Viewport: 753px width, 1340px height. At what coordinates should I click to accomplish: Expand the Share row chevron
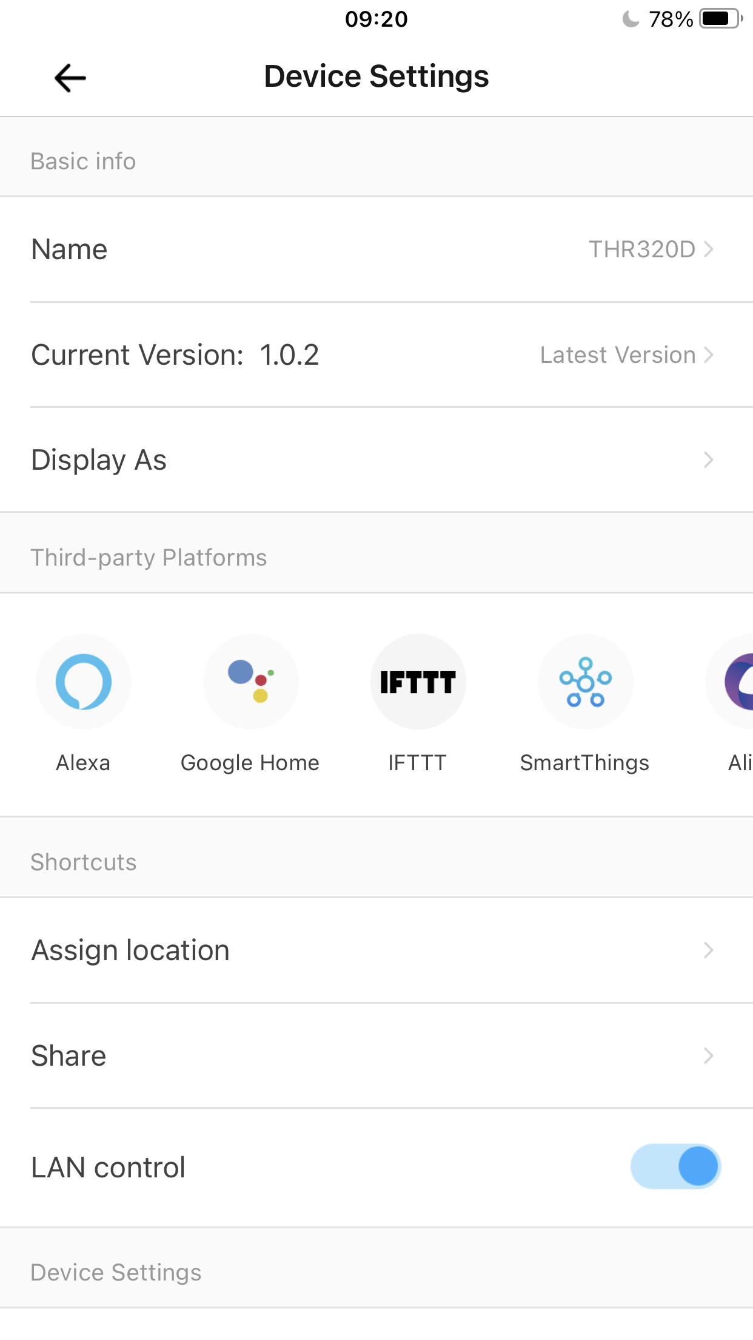(x=708, y=1055)
